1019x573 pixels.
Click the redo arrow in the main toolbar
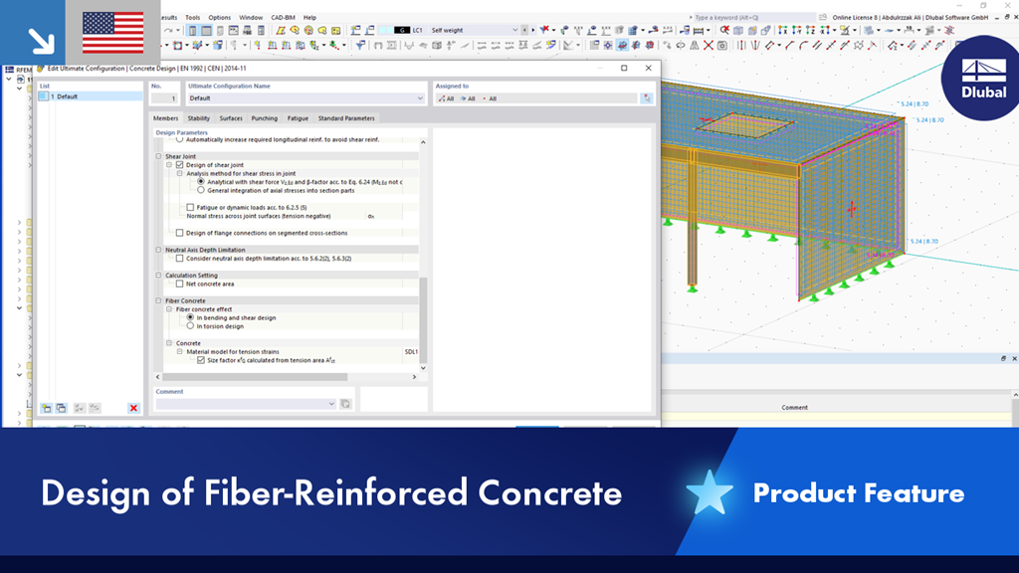pyautogui.click(x=169, y=31)
